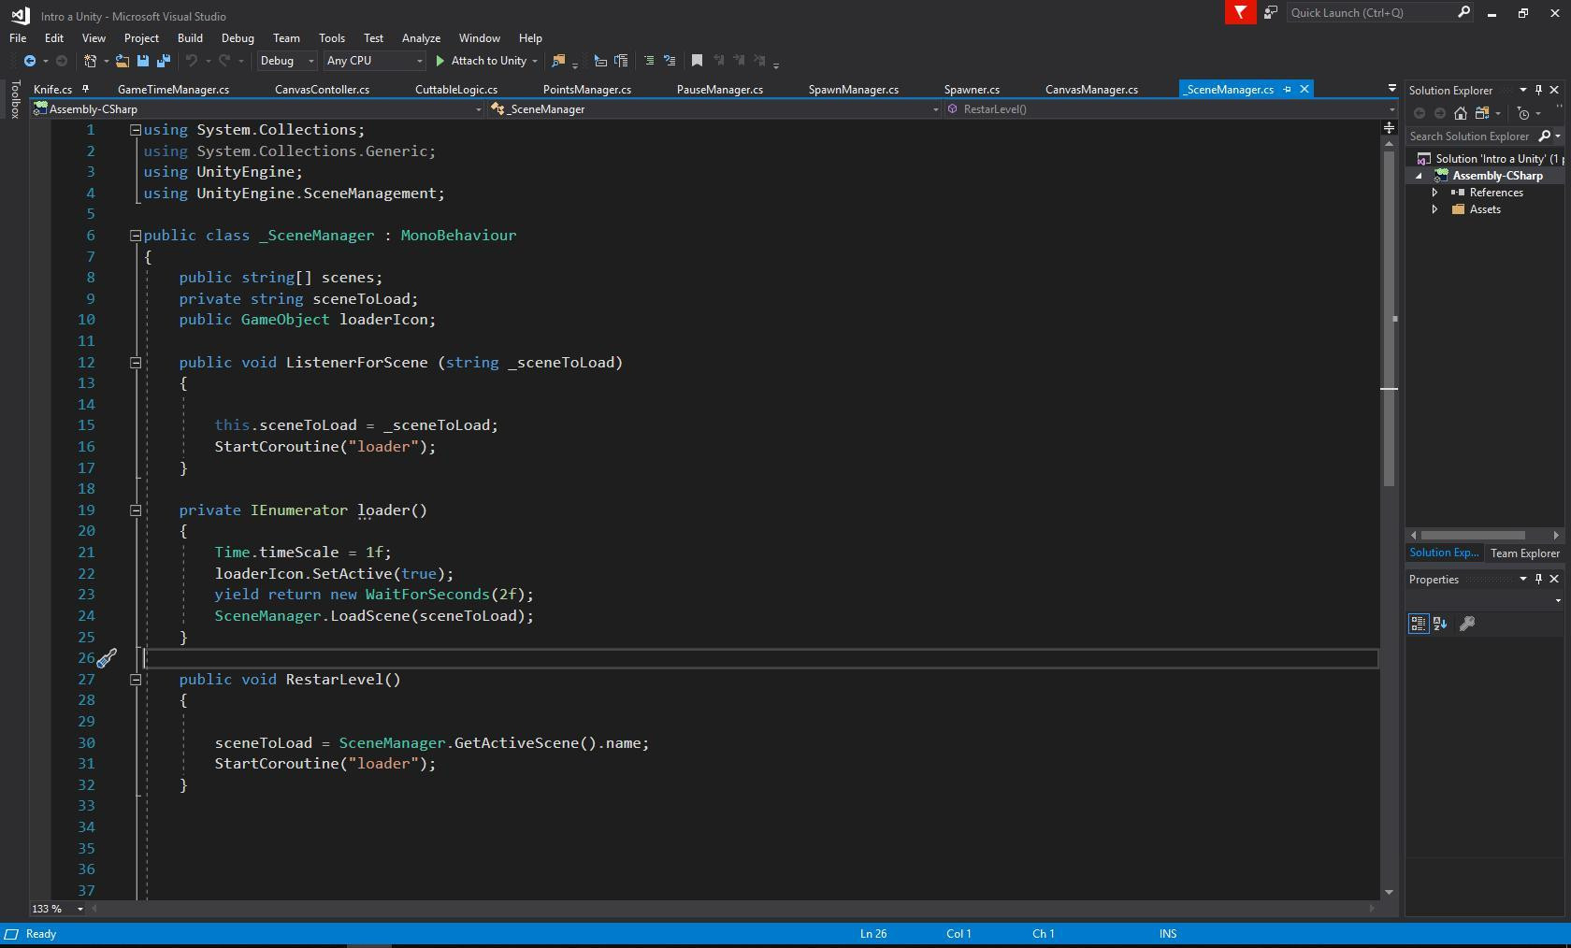Image resolution: width=1571 pixels, height=948 pixels.
Task: Close the Solution Explorer panel
Action: point(1555,90)
